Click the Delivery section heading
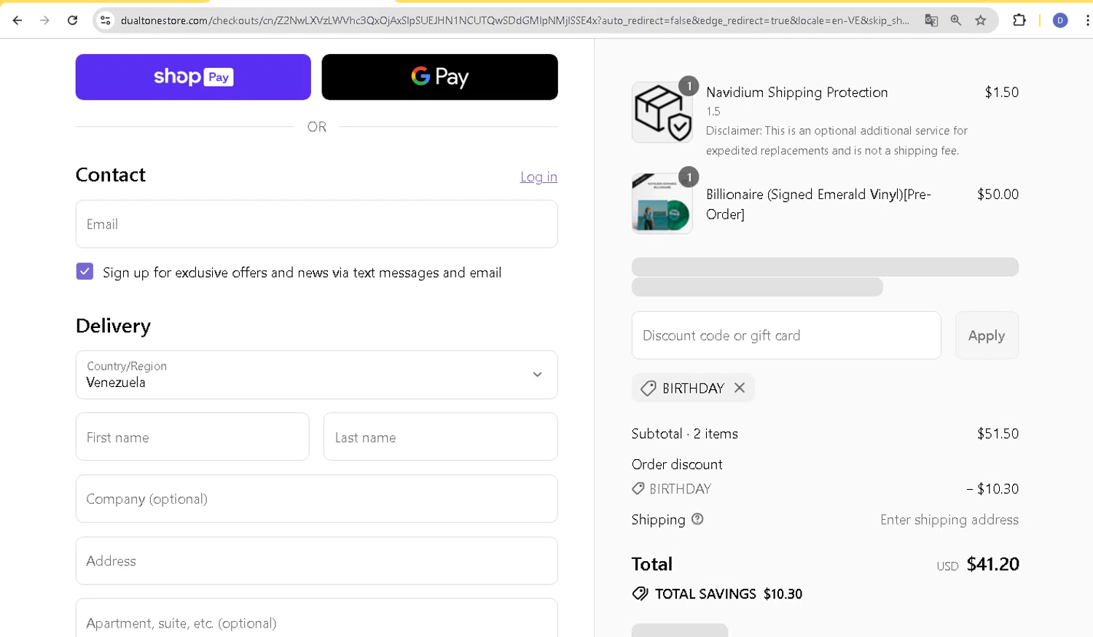Screen dimensions: 1093x637 coord(113,326)
